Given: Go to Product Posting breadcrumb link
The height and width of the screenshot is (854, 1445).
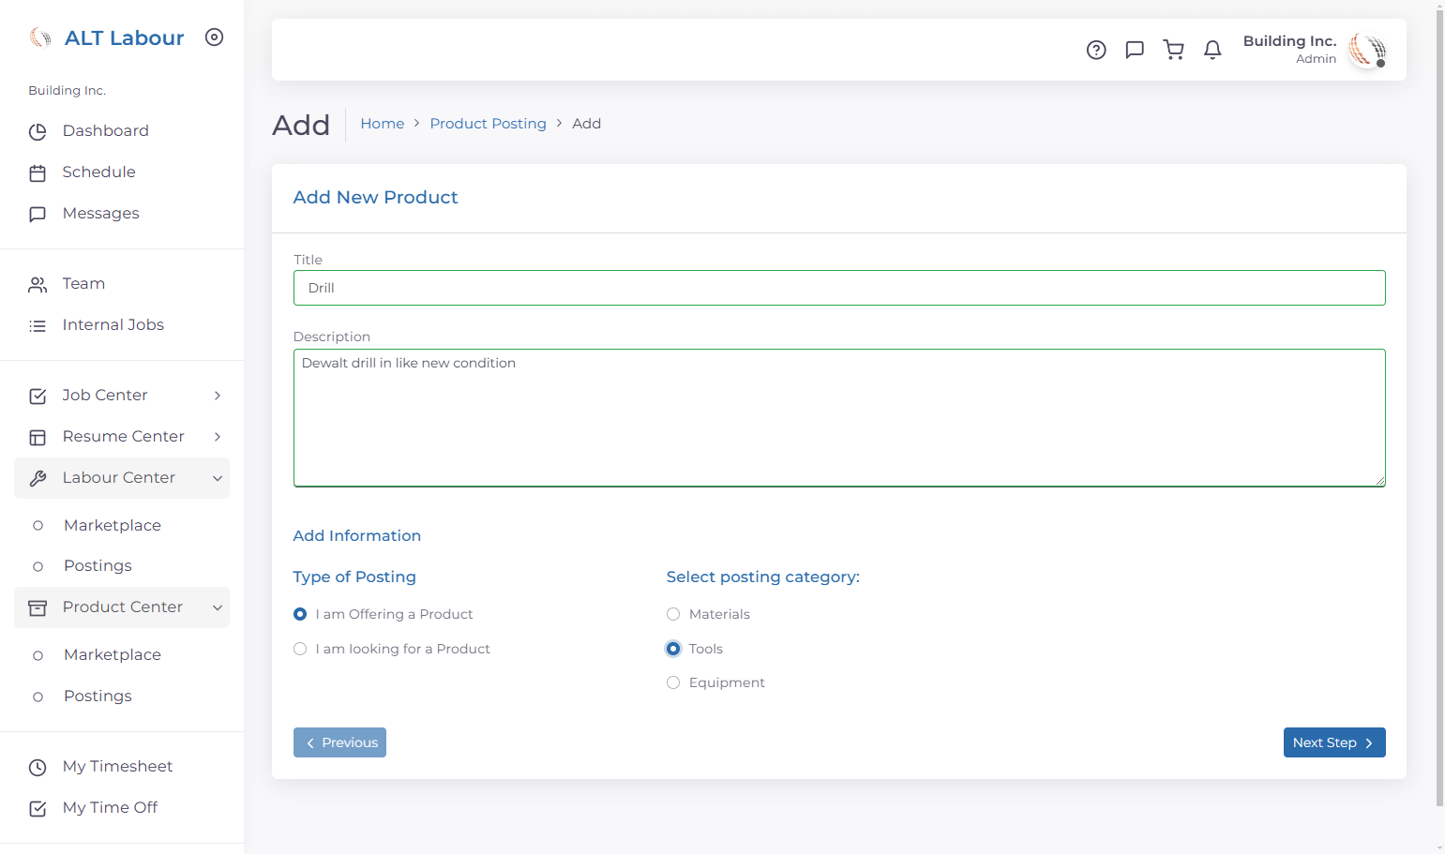Looking at the screenshot, I should point(488,124).
